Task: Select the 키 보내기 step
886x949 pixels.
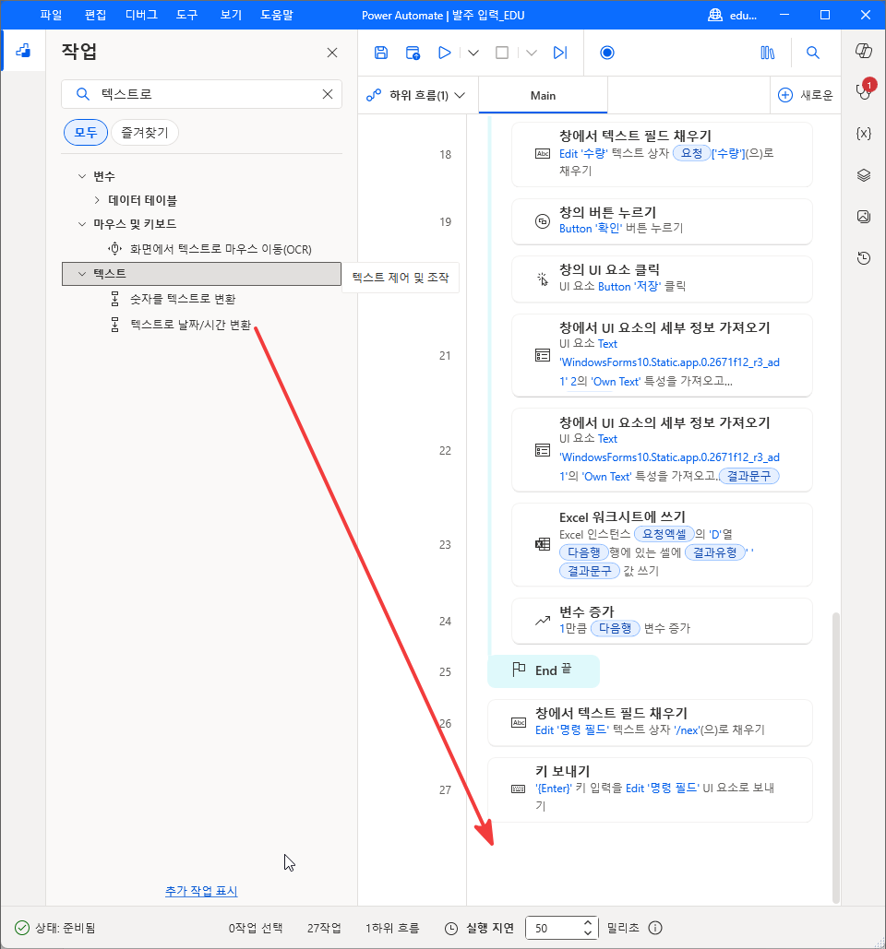Action: coord(649,789)
